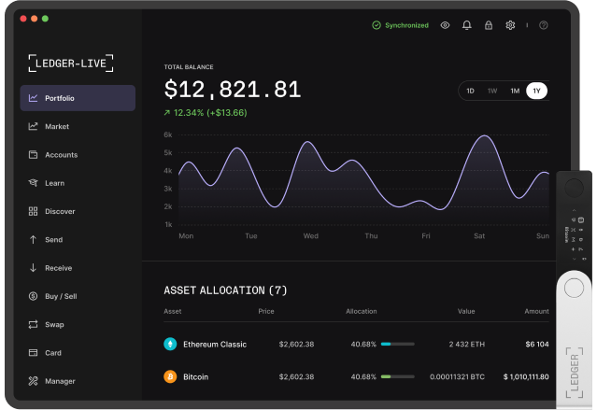The image size is (597, 410).
Task: Select the 1W time range
Action: pos(492,91)
